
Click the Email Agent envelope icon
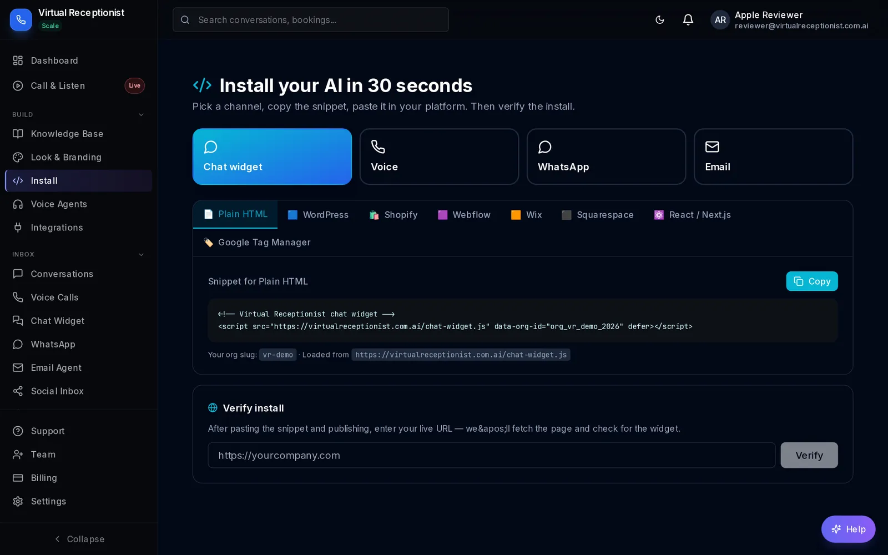(18, 367)
